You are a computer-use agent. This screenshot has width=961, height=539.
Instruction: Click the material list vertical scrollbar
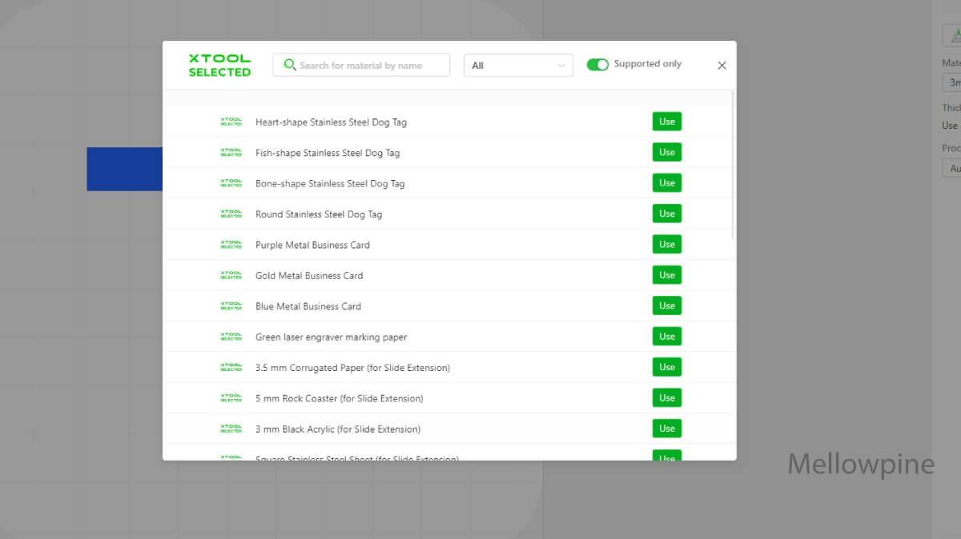click(733, 168)
